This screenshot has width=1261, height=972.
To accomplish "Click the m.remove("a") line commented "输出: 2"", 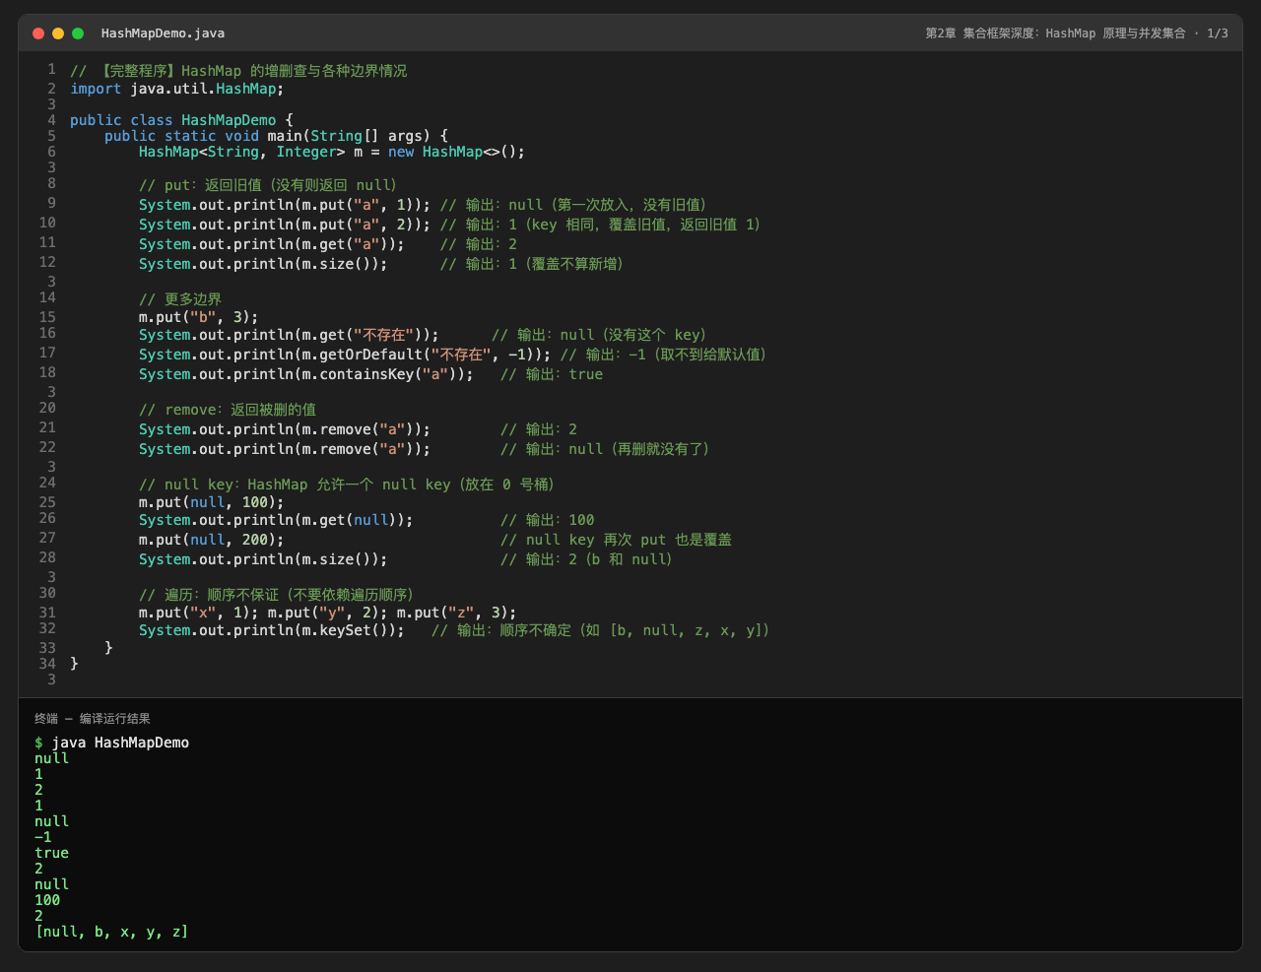I will 359,429.
